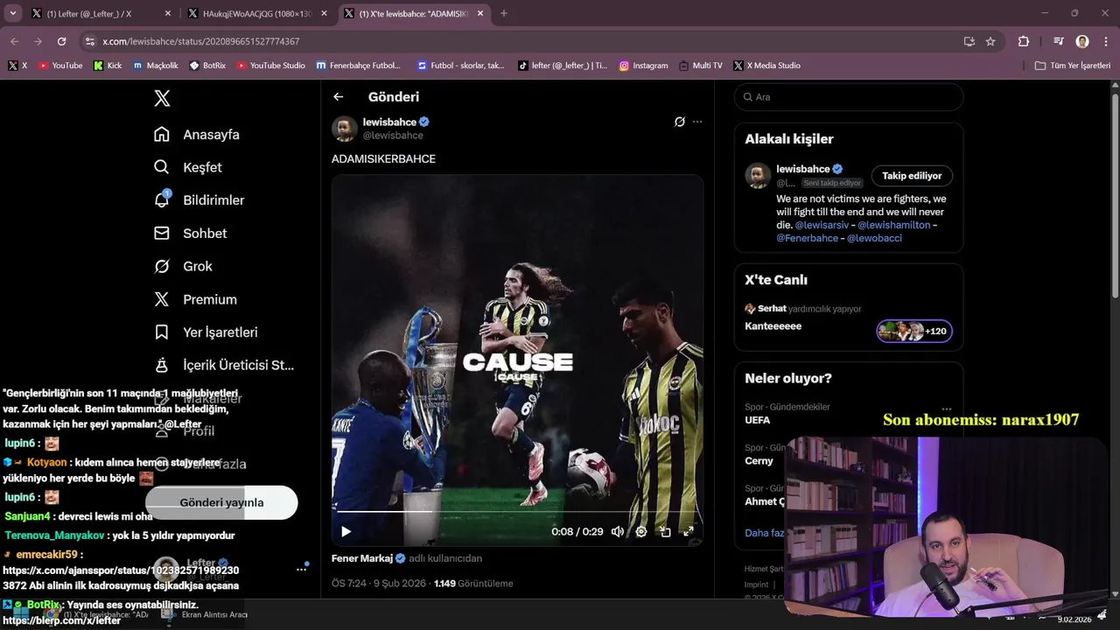
Task: Open the Instagram bookmark
Action: (643, 66)
